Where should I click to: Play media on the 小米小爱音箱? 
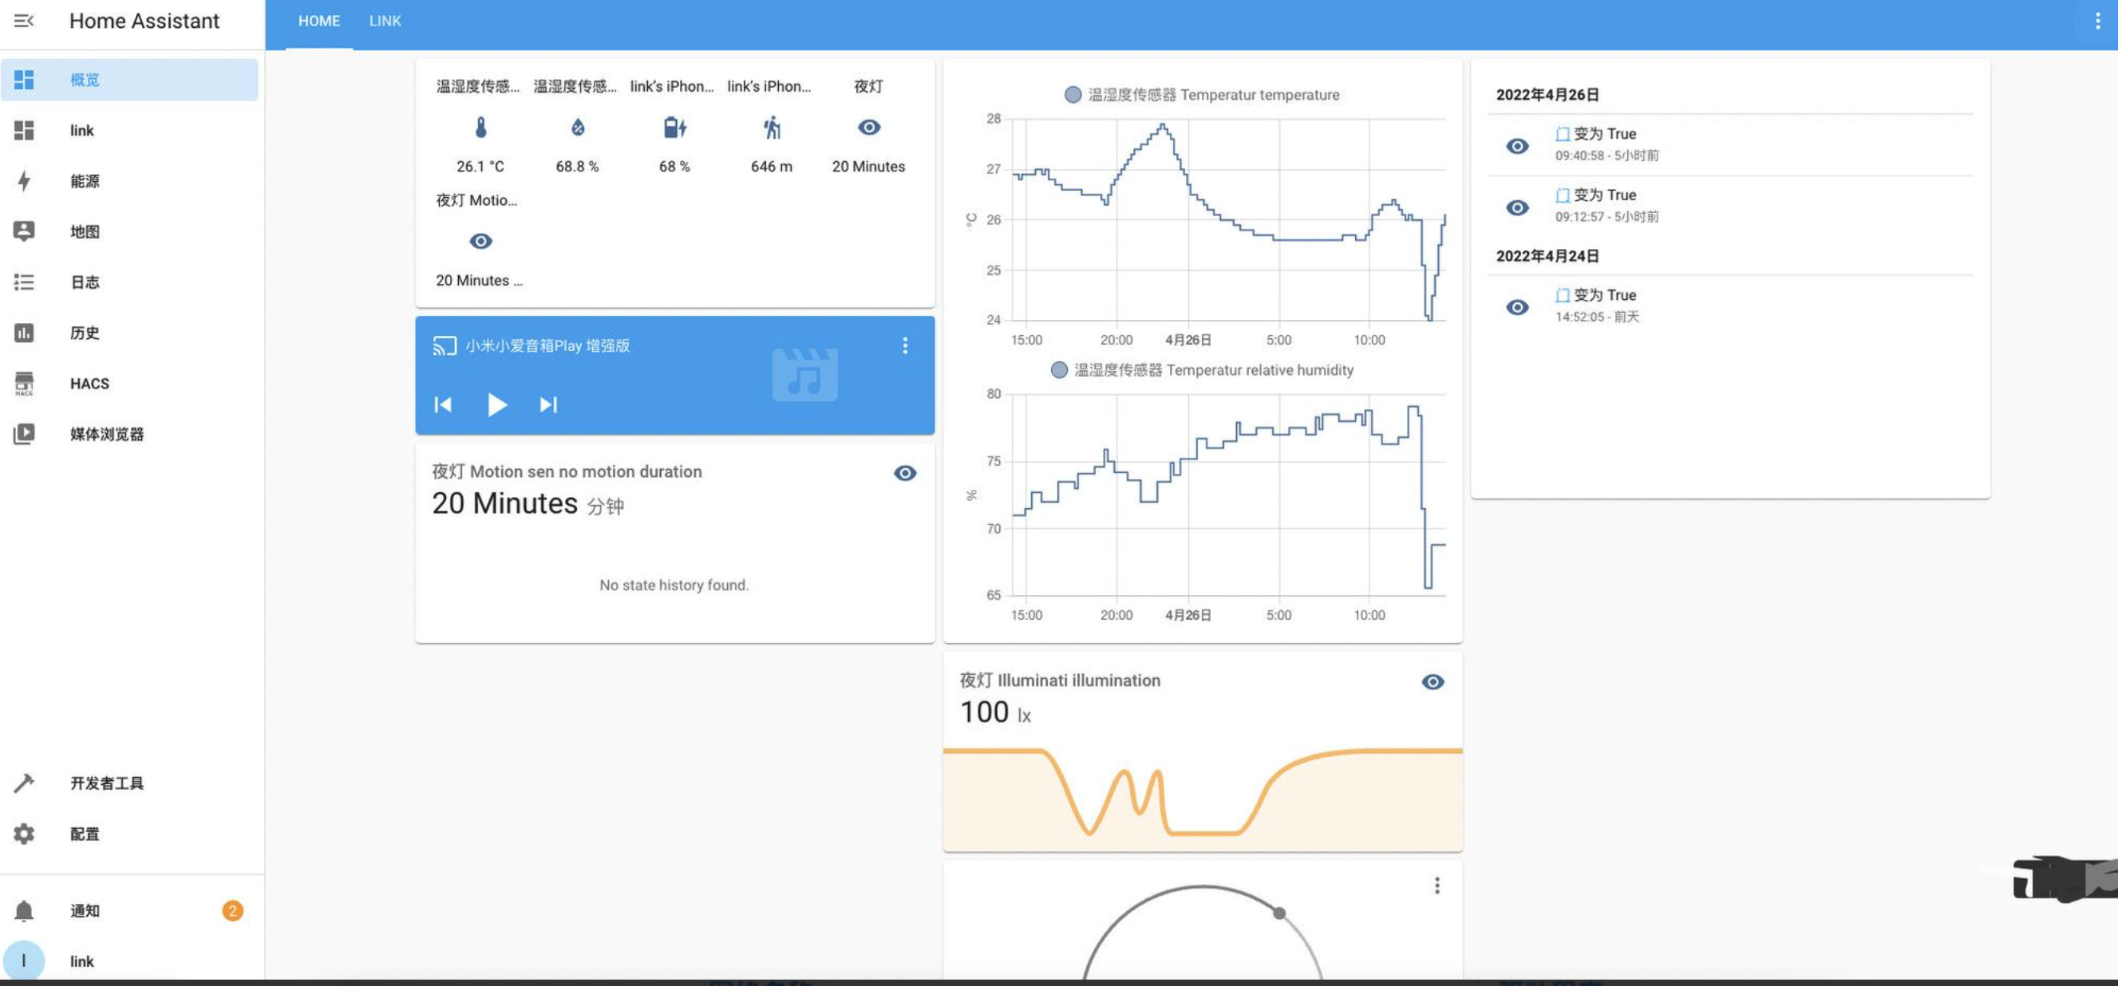tap(496, 404)
